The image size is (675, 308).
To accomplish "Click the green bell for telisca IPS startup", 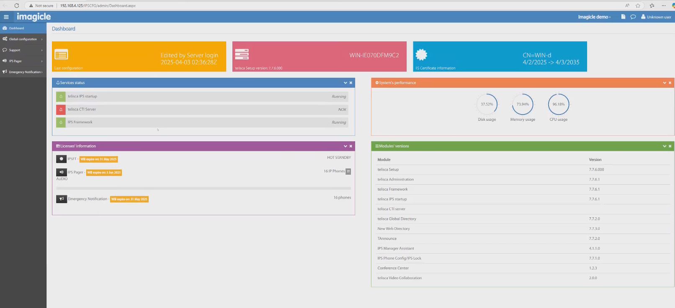I will (61, 97).
